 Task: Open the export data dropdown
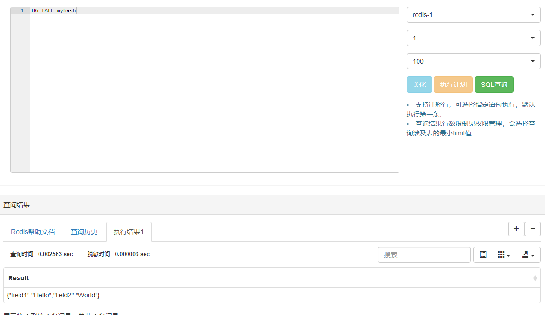coord(528,255)
